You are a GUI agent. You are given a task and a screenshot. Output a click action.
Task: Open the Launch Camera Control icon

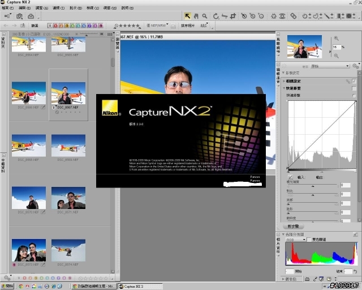click(x=19, y=16)
